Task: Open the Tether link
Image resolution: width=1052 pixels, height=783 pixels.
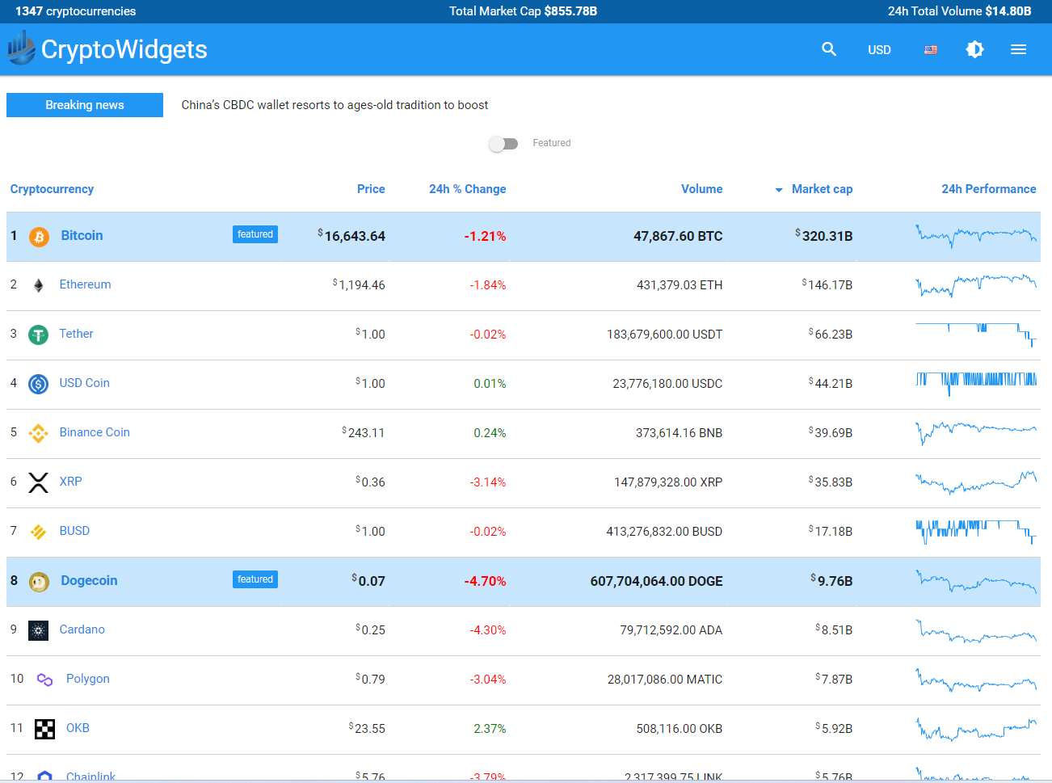Action: pos(76,334)
